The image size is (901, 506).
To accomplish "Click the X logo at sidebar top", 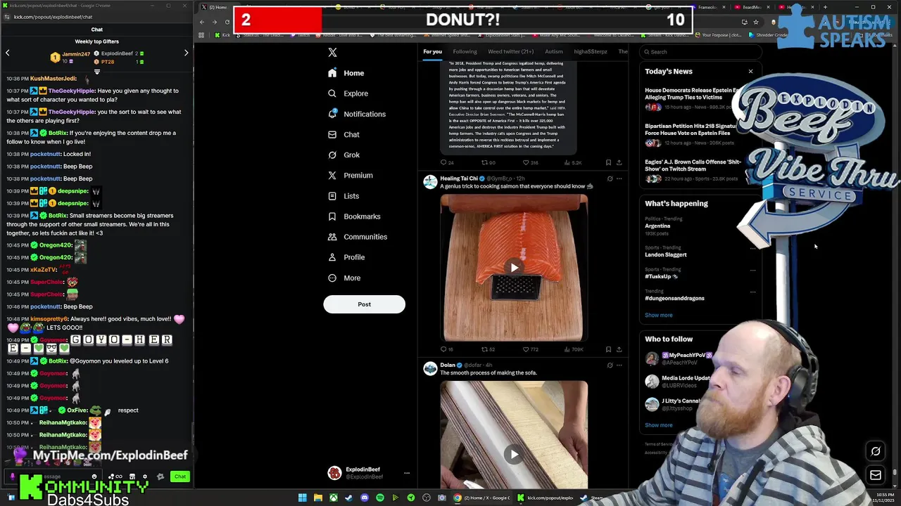I will 332,52.
